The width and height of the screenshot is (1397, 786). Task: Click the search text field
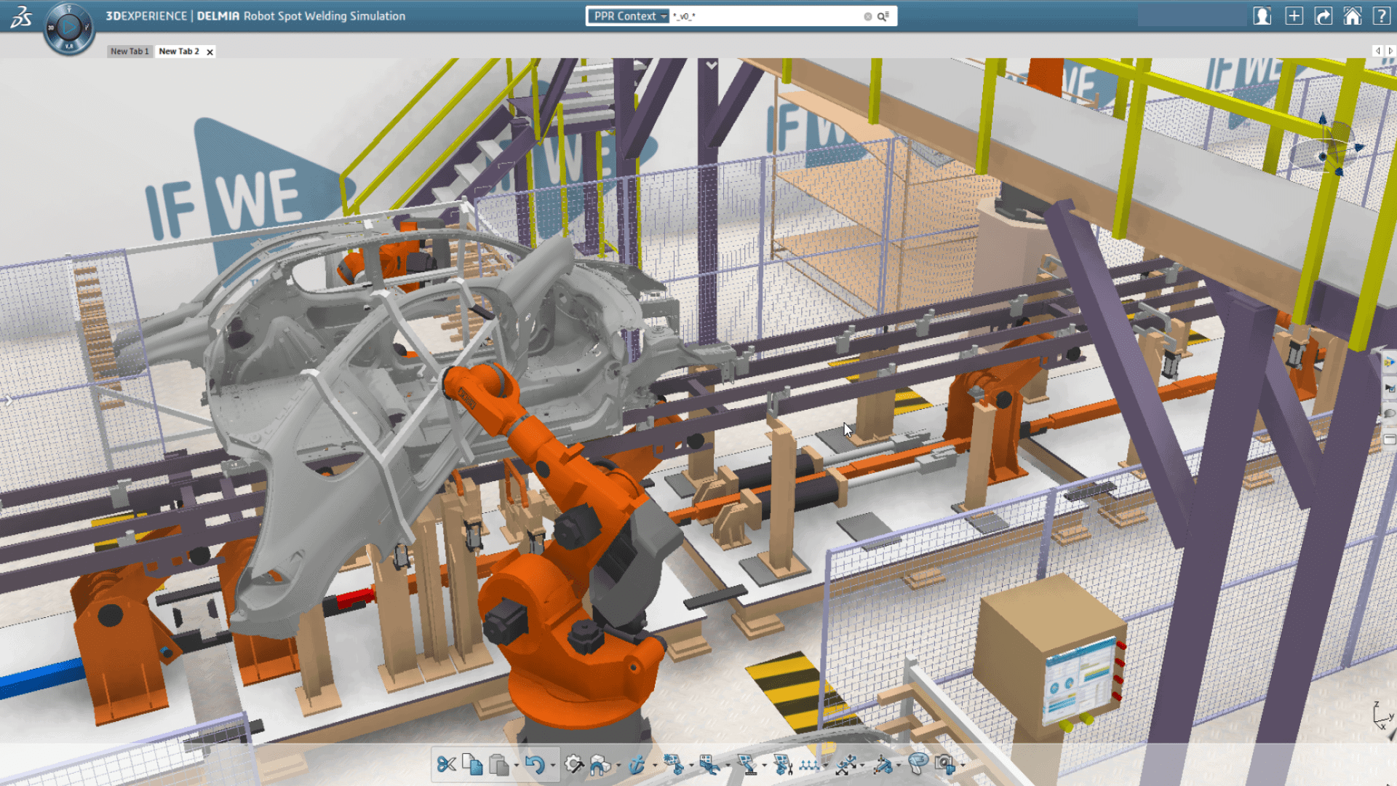[x=764, y=16]
